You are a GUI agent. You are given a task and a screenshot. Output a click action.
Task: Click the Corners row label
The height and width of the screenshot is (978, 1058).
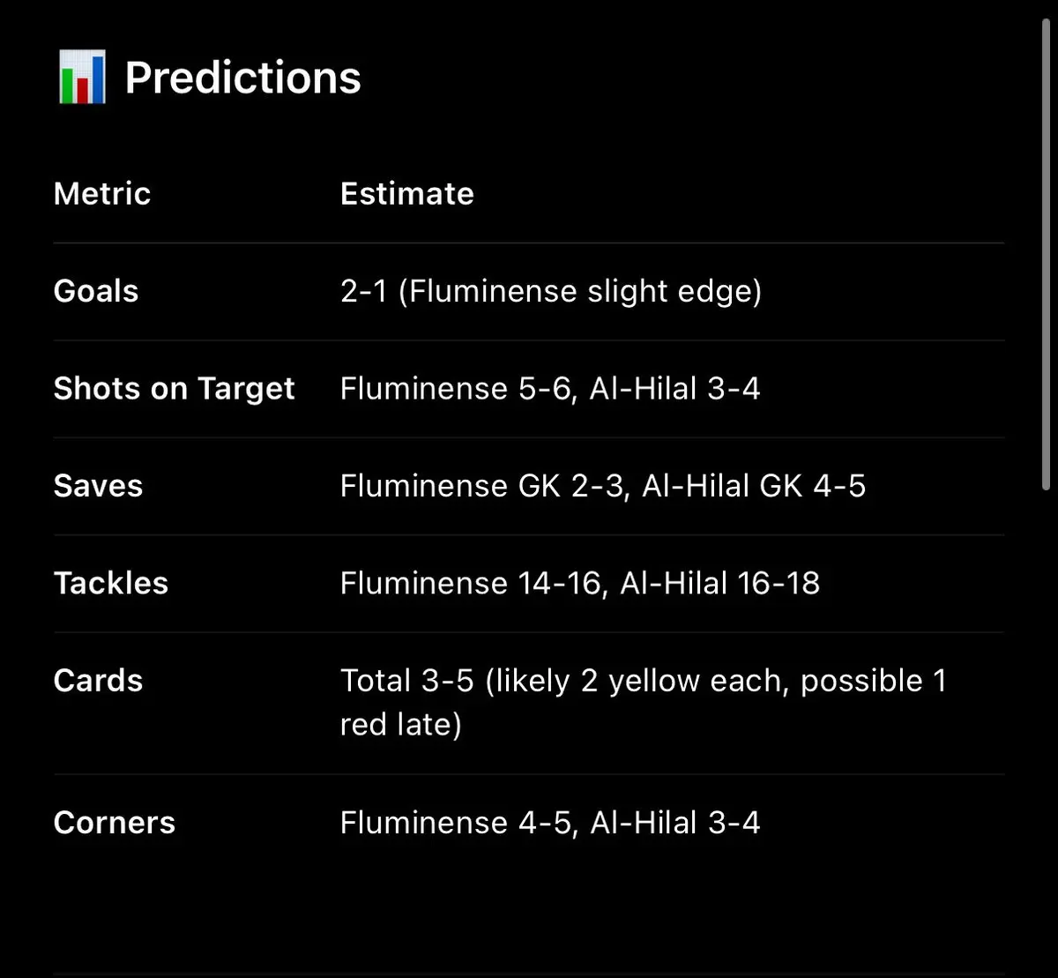[115, 823]
